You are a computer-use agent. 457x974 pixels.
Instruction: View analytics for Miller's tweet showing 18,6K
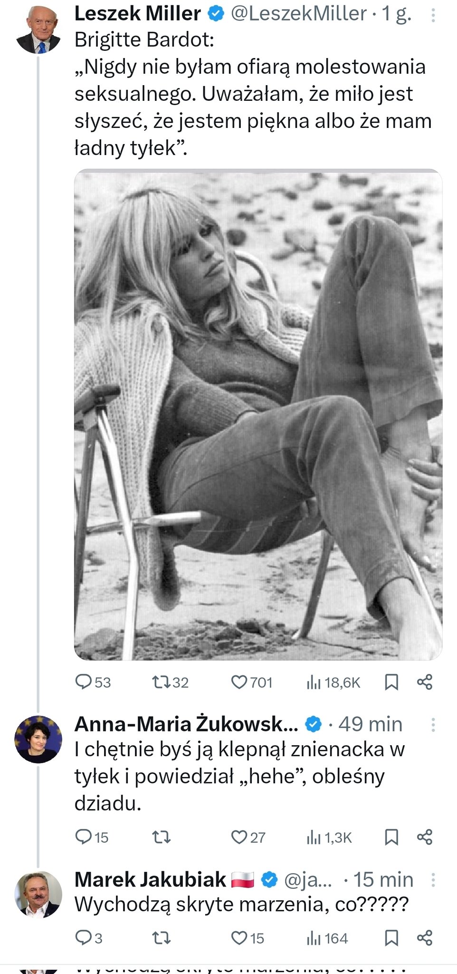322,682
